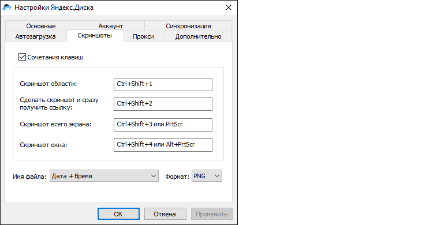Click the Скриншот области label
The width and height of the screenshot is (426, 225).
pyautogui.click(x=48, y=84)
